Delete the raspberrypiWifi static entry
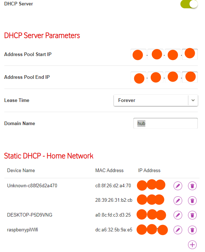 (192, 230)
